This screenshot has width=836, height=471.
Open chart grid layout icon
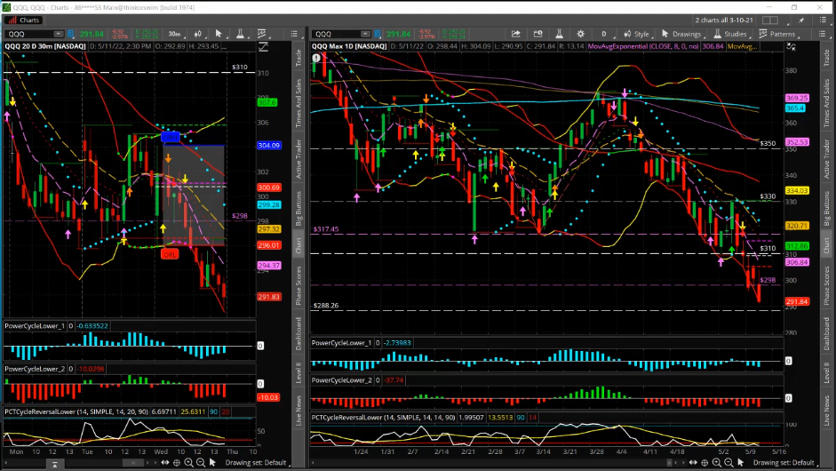tap(770, 20)
